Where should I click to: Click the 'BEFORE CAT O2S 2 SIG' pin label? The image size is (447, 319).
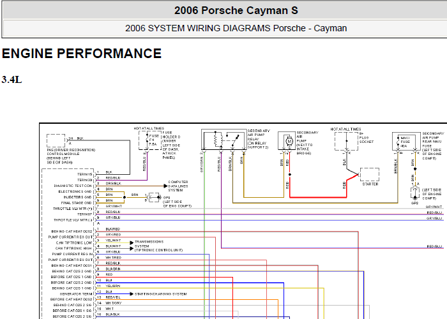(72, 316)
